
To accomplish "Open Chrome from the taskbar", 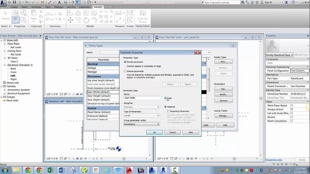I will click(x=28, y=170).
